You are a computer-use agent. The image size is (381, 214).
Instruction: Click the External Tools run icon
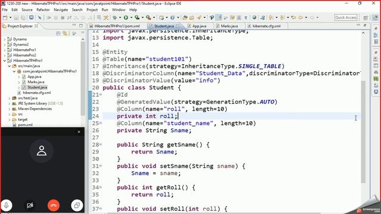(148, 17)
